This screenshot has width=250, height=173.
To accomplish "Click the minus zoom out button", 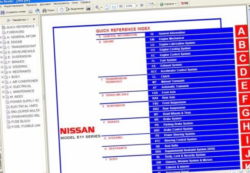I will (121, 6).
